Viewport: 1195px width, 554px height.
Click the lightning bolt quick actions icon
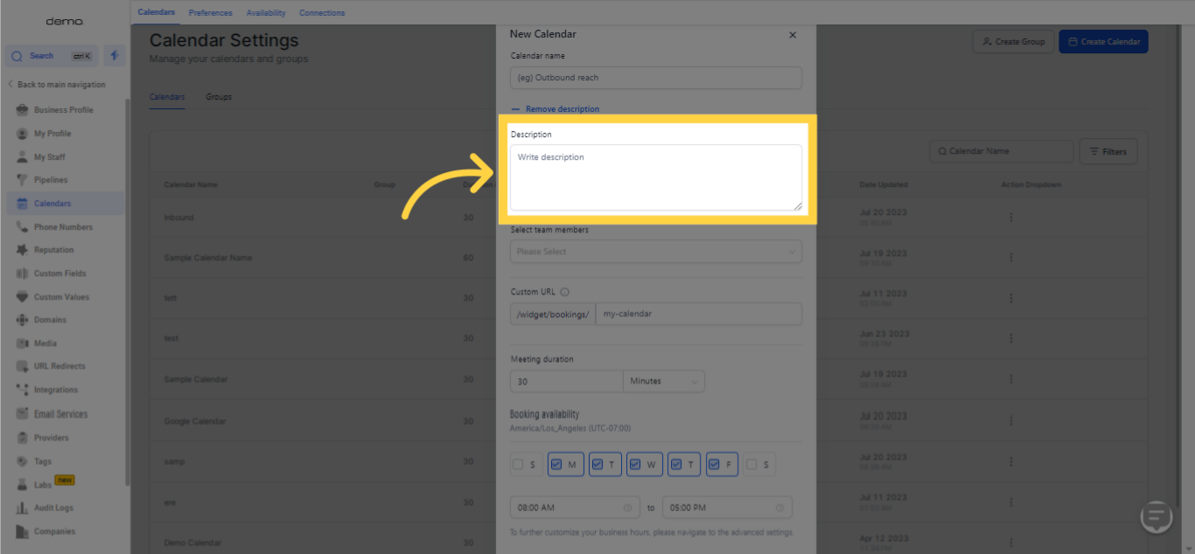pos(114,56)
